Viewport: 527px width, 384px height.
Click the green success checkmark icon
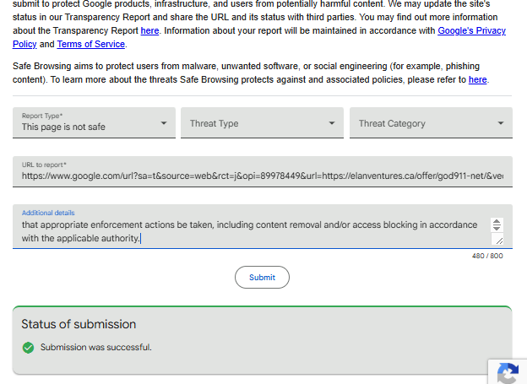(28, 348)
